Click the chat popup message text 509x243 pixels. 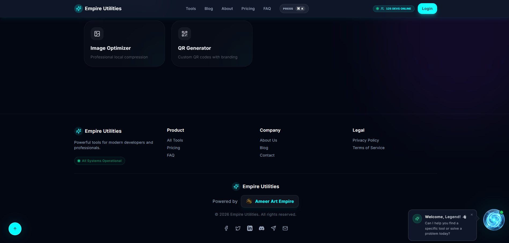[x=444, y=228]
